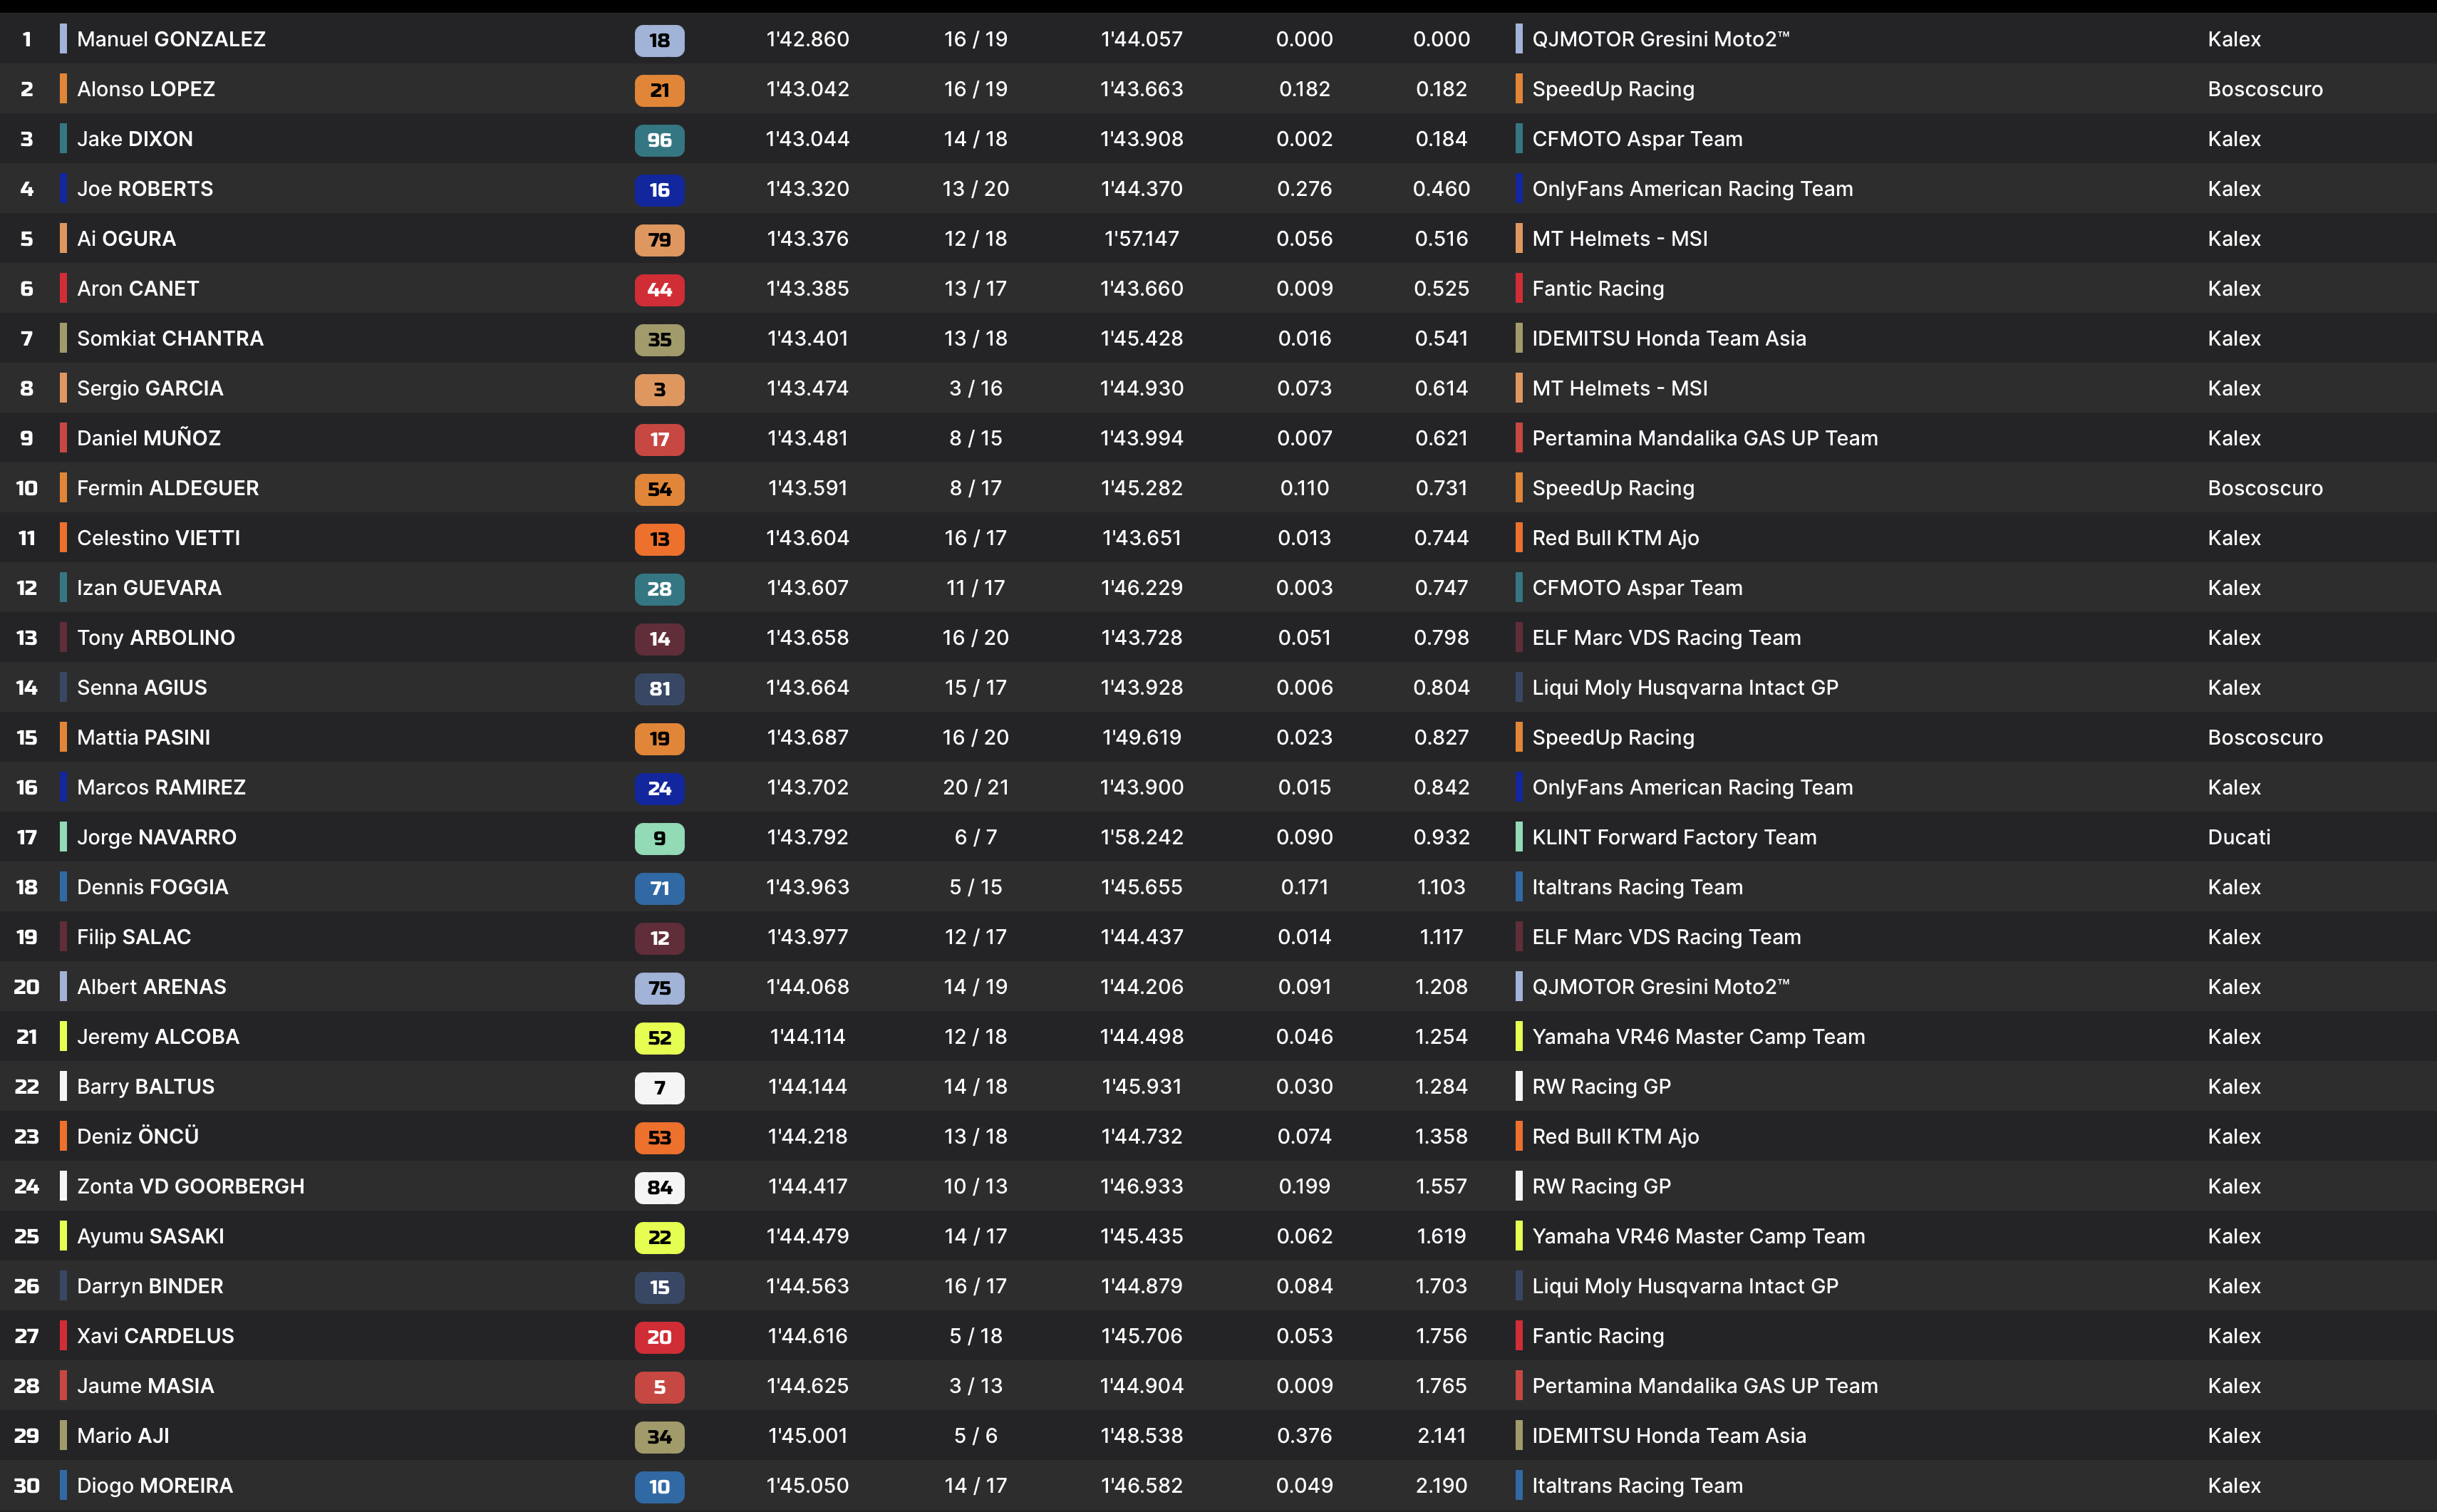Select Barry Baltus's white number 7 badge
This screenshot has width=2437, height=1512.
click(659, 1088)
